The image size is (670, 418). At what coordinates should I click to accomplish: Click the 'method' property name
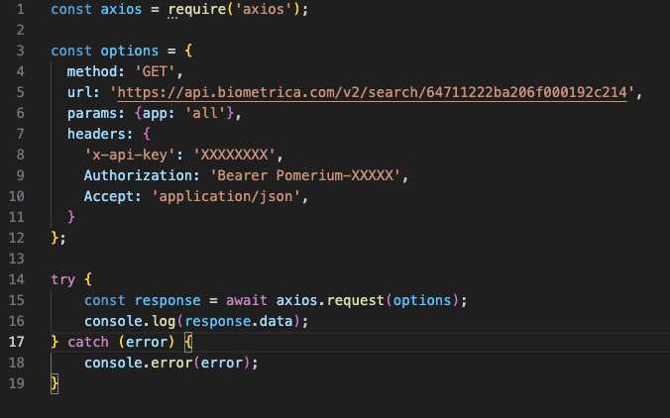click(92, 71)
